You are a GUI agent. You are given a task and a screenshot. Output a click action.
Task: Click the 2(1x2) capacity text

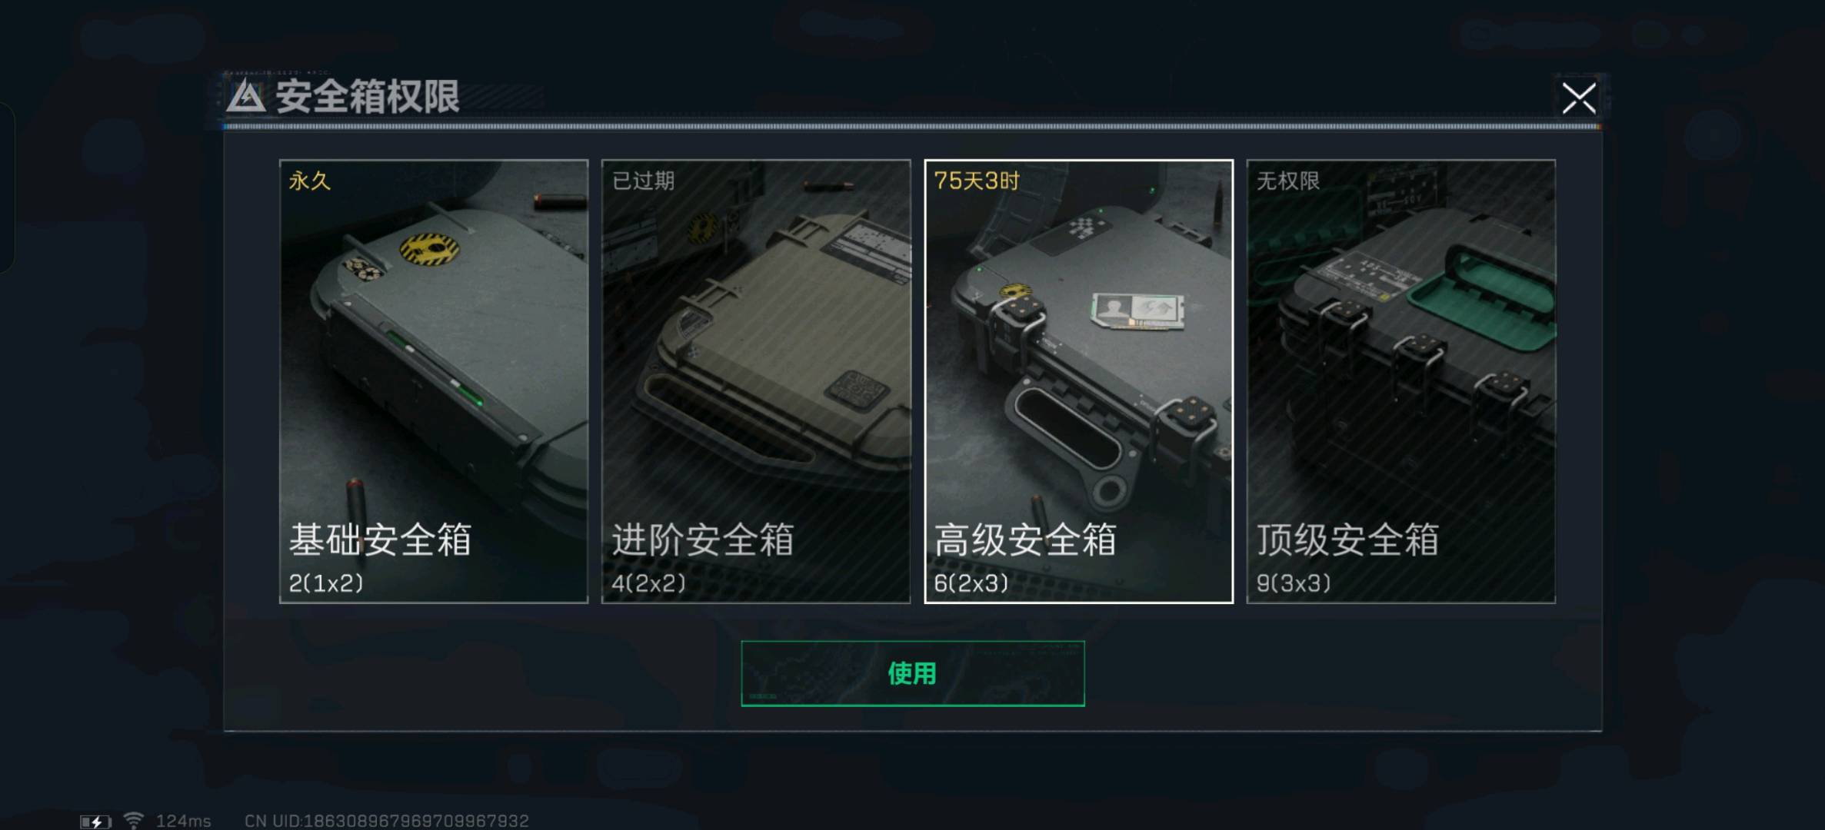326,583
